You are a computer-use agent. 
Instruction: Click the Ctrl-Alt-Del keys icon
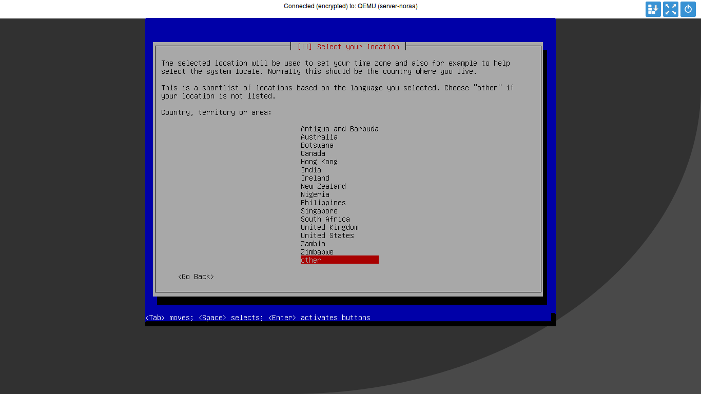click(653, 9)
